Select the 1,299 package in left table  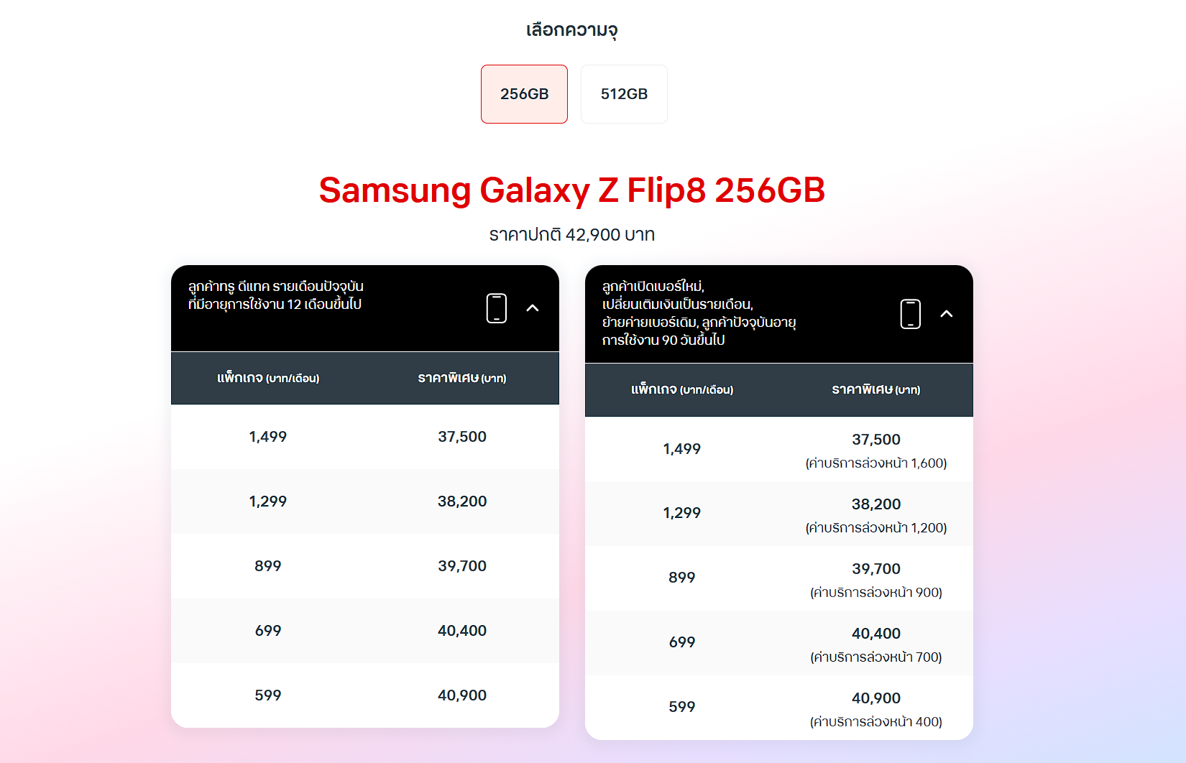[x=268, y=501]
